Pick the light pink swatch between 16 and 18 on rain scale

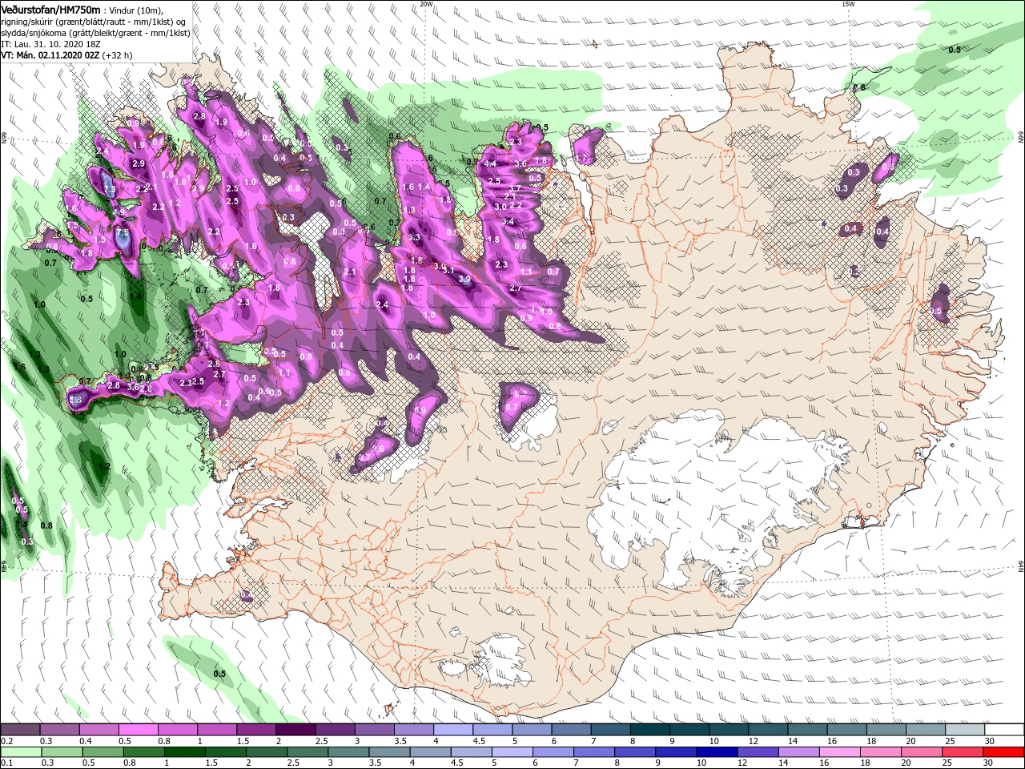click(840, 752)
